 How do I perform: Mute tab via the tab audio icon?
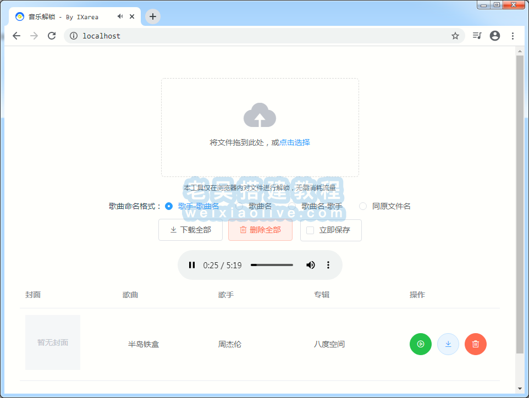tap(120, 16)
